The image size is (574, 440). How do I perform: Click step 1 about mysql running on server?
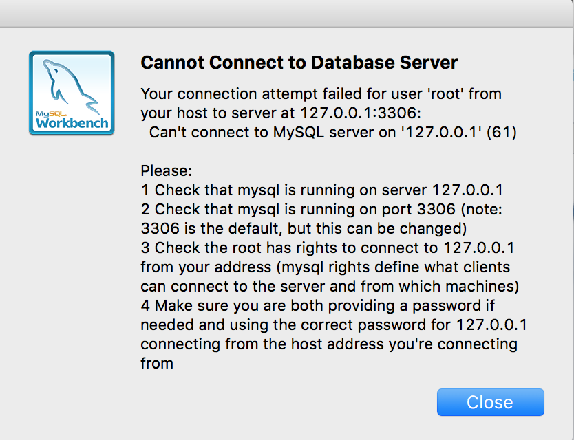[x=322, y=190]
